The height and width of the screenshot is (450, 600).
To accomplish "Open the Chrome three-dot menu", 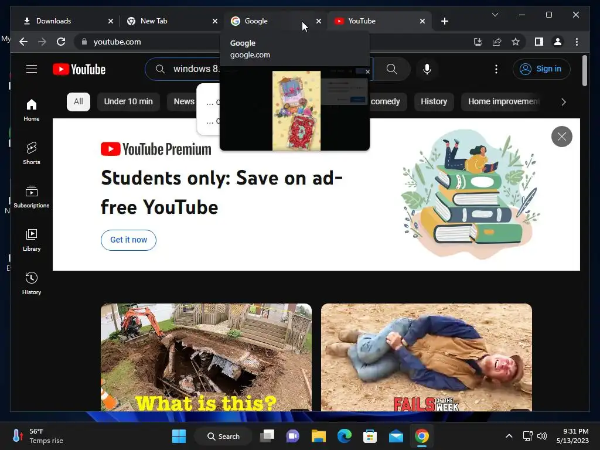I will pyautogui.click(x=577, y=42).
